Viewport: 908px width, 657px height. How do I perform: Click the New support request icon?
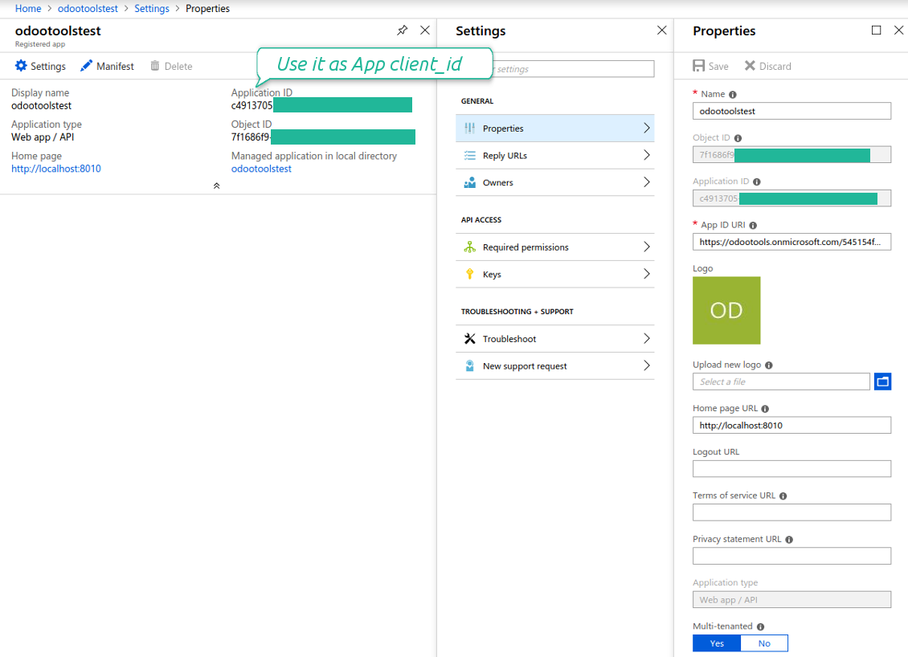[469, 365]
